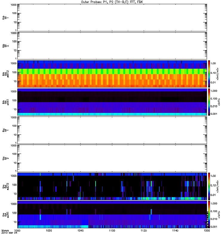
Task: Click the "100" y-tick of thb fff 2 panel
Action: click(x=14, y=42)
